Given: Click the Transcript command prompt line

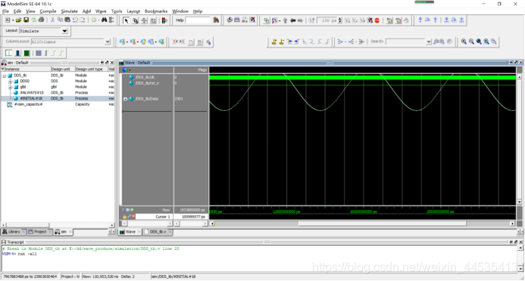Looking at the screenshot, I should point(20,254).
